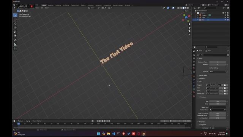Viewport: 243px width, 137px height.
Task: Select the Add Cube tool
Action: [x=15, y=49]
